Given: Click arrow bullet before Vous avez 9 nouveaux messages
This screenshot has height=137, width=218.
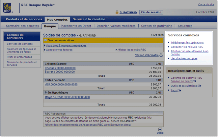Looking at the screenshot, I should (45, 45).
